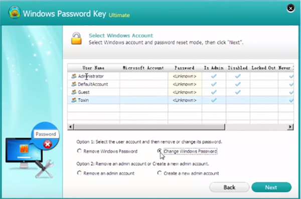Click the screwdriver and wrench tools illustration

click(44, 169)
